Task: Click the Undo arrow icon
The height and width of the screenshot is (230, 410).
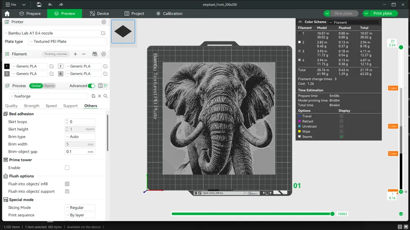Action: (50, 5)
